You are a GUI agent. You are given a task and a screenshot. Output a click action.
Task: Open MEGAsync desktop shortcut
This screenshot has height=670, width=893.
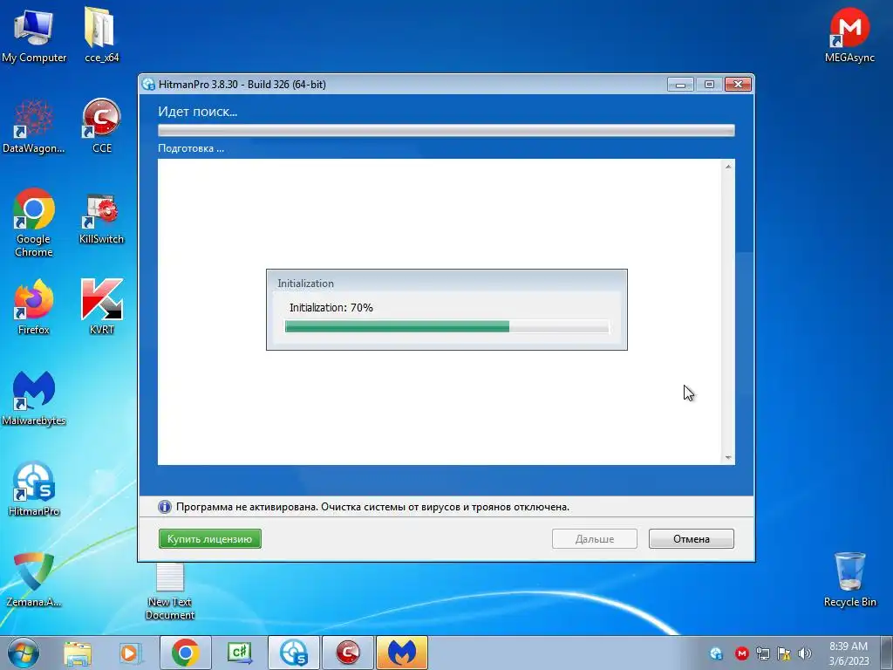[x=849, y=35]
